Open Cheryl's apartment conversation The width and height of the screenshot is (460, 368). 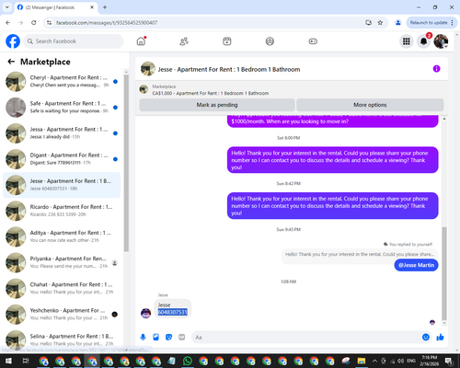click(62, 82)
